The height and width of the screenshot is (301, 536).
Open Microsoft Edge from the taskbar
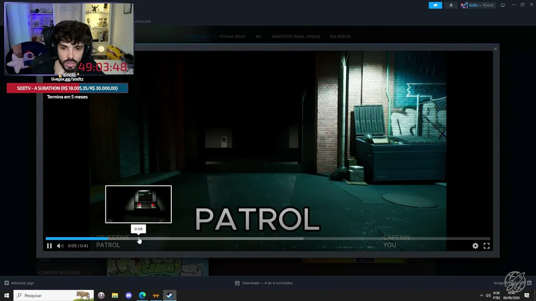point(142,296)
